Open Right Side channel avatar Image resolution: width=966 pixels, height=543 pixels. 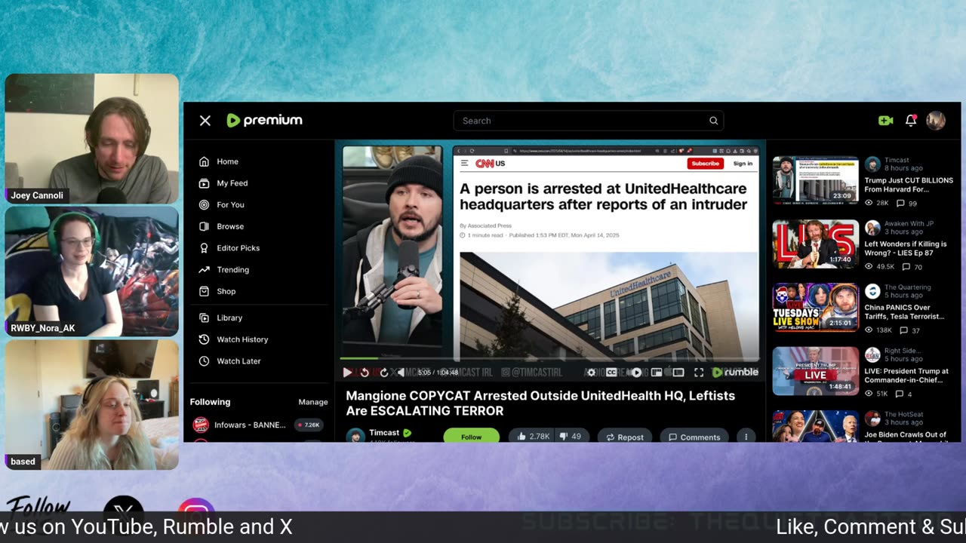click(872, 354)
